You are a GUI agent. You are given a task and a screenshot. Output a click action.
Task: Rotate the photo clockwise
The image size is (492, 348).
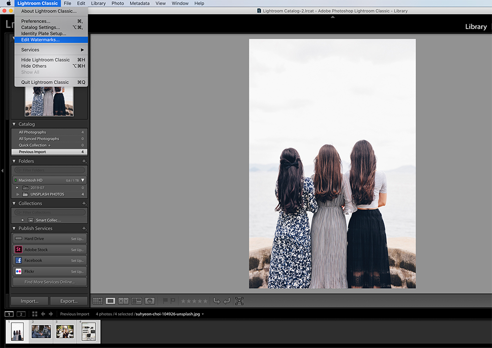[227, 301]
